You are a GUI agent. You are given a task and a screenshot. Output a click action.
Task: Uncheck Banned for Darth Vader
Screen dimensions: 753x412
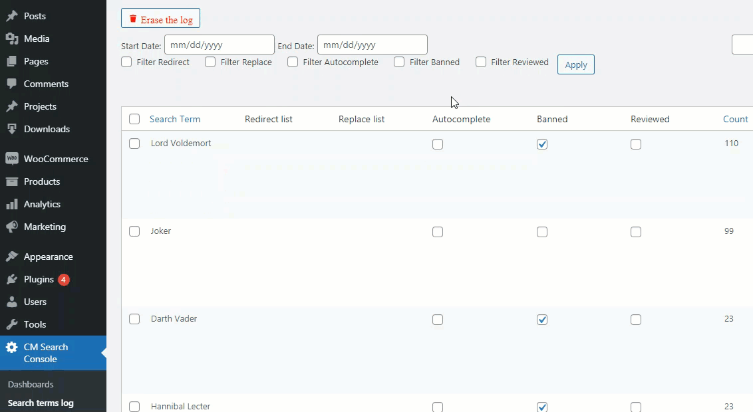point(542,320)
